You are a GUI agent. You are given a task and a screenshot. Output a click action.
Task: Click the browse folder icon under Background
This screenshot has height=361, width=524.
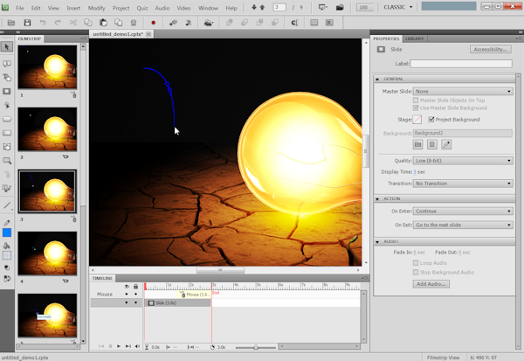(417, 143)
